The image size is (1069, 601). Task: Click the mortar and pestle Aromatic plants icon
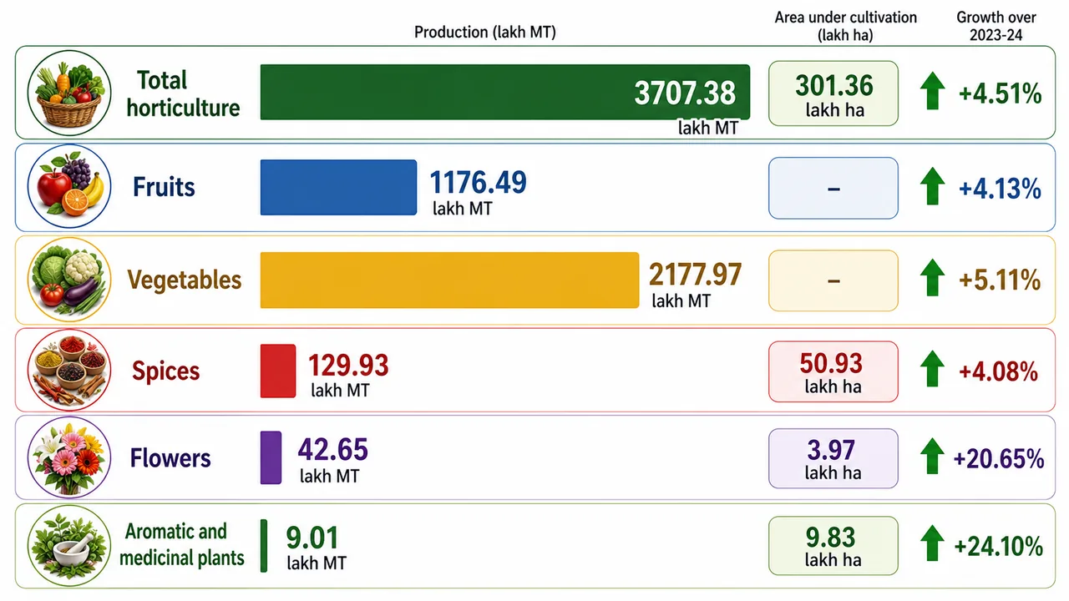click(68, 545)
